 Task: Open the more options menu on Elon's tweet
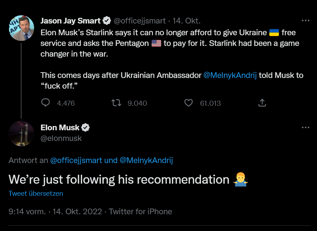tap(305, 127)
